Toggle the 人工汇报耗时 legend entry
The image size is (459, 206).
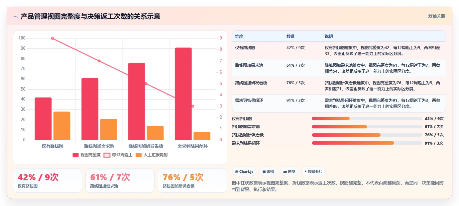coord(151,155)
